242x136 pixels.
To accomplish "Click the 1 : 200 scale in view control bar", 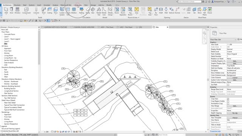I will point(46,132).
